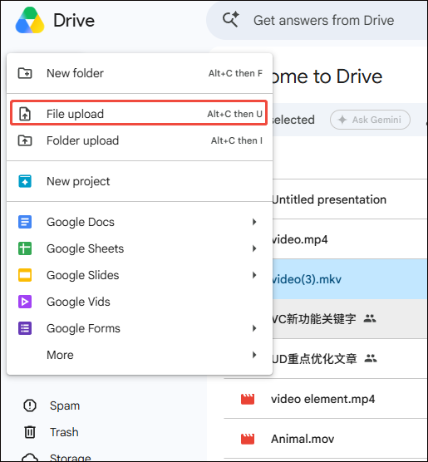Click the 'Alt+C then F' shortcut text

coord(235,73)
